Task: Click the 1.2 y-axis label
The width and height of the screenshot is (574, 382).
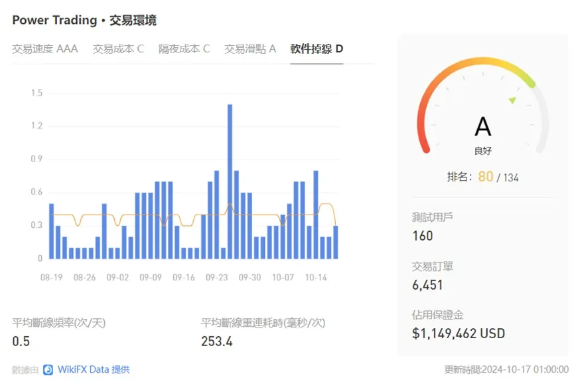Action: coord(36,126)
